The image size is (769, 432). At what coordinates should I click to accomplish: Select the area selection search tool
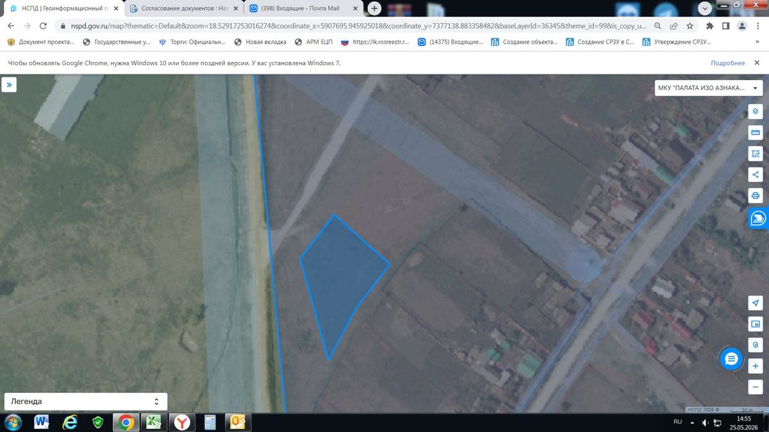click(x=756, y=153)
